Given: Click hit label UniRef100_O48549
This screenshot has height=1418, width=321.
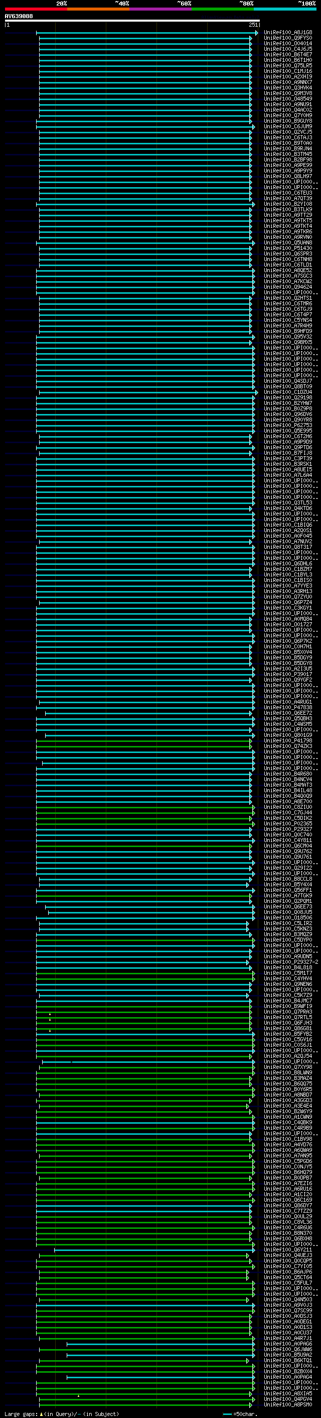Looking at the screenshot, I should [x=288, y=99].
